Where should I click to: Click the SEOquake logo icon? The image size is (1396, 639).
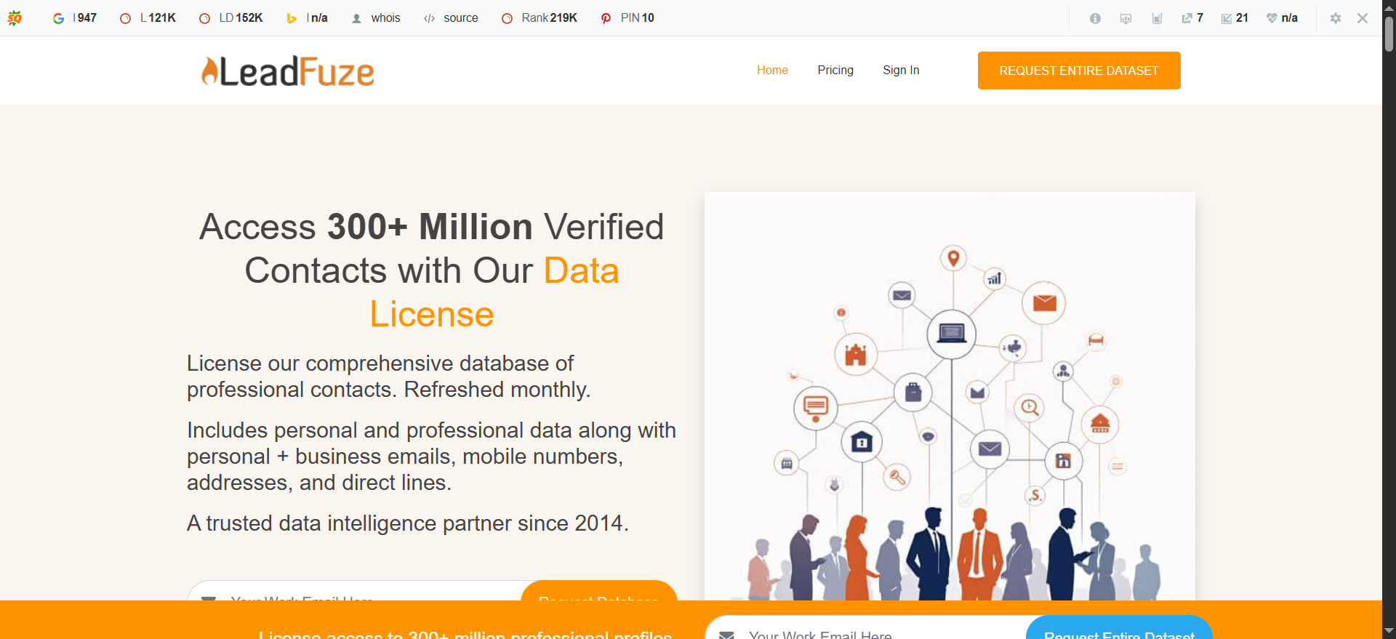(x=15, y=18)
